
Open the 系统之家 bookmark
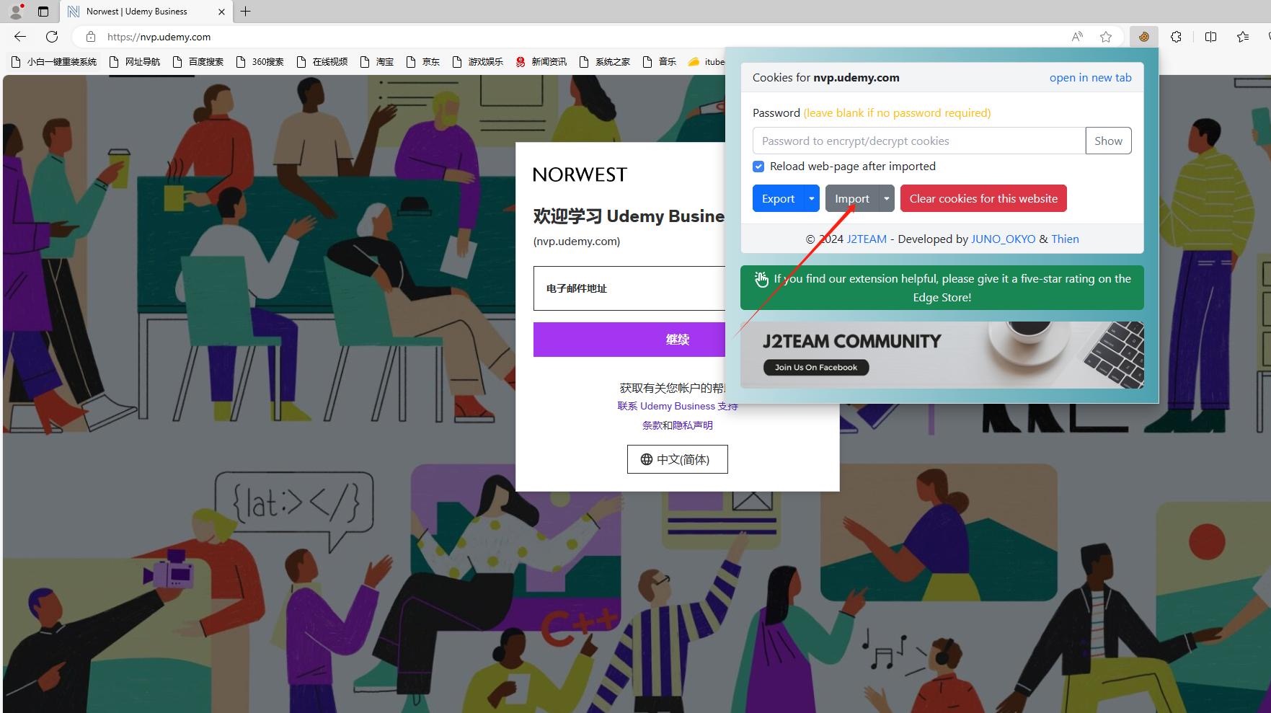[x=605, y=62]
